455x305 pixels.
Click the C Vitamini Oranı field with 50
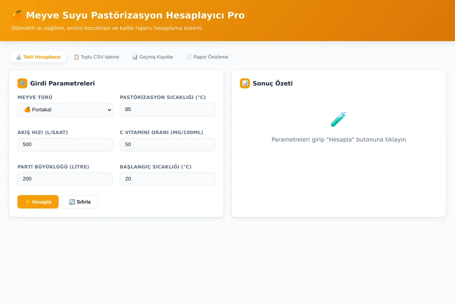tap(167, 145)
